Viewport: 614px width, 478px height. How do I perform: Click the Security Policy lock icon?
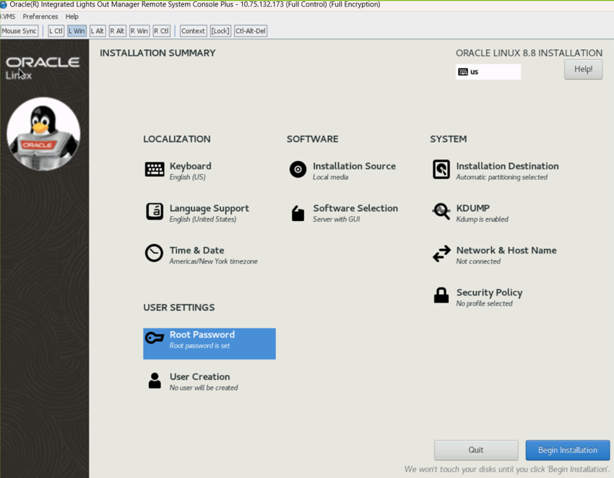pyautogui.click(x=441, y=295)
